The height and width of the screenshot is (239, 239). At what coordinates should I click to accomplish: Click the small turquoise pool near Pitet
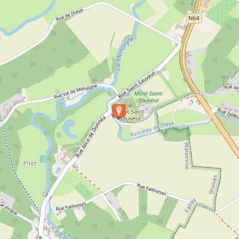click(42, 159)
